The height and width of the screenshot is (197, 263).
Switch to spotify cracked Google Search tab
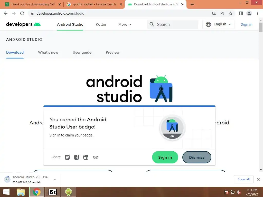(94, 4)
